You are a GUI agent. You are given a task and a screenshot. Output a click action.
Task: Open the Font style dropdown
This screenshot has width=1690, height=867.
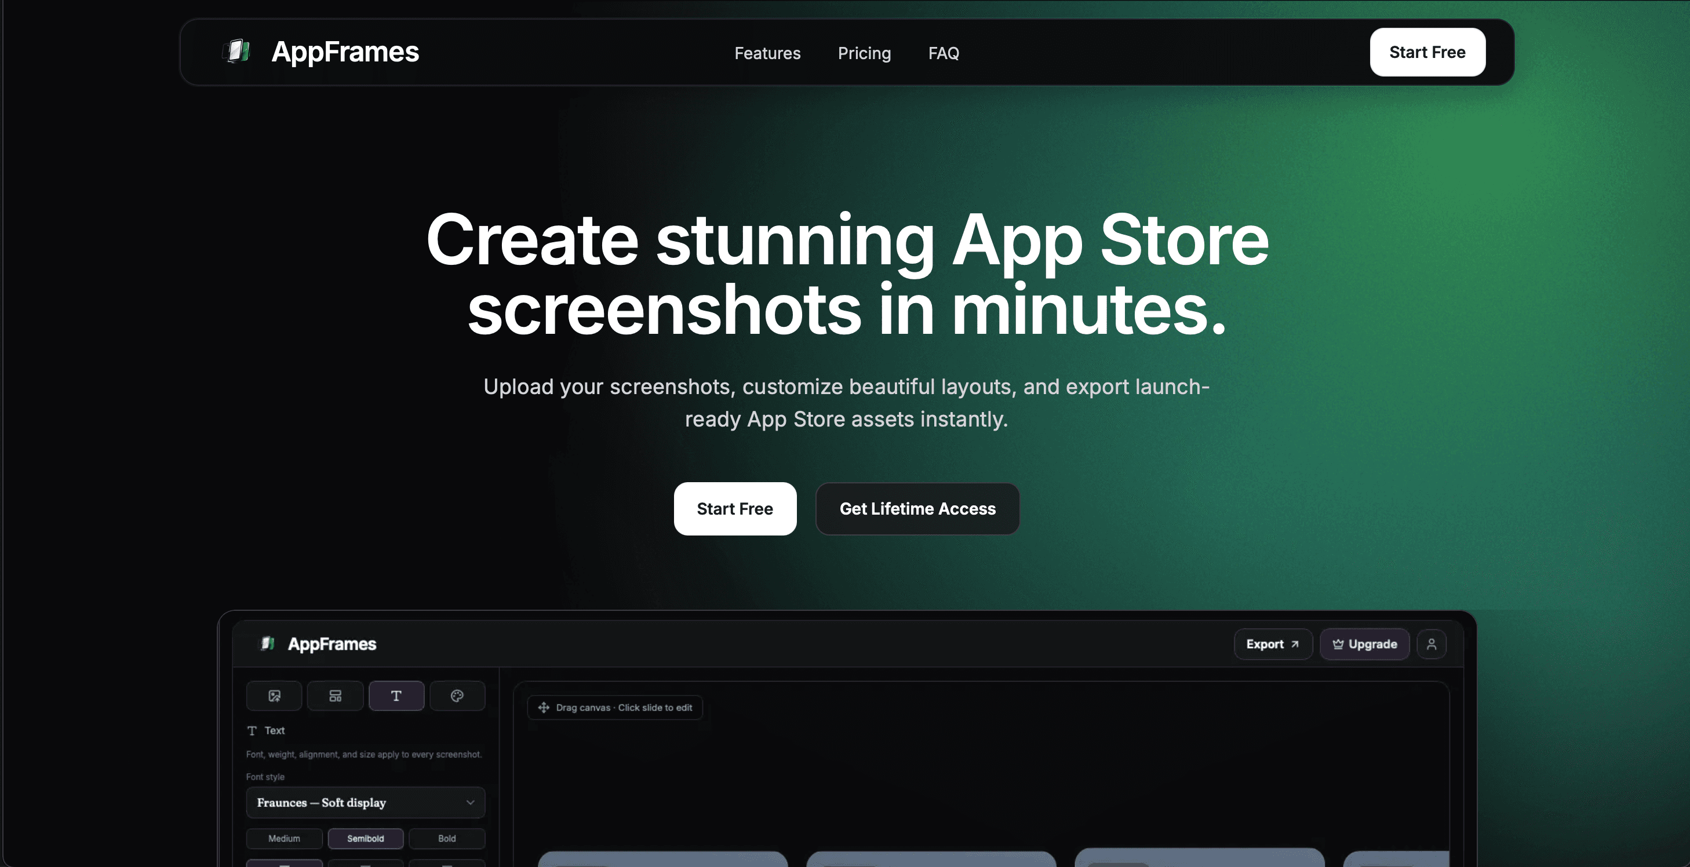point(366,803)
